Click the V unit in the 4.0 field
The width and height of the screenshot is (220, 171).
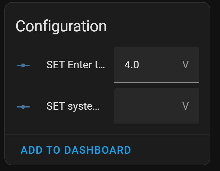(185, 65)
